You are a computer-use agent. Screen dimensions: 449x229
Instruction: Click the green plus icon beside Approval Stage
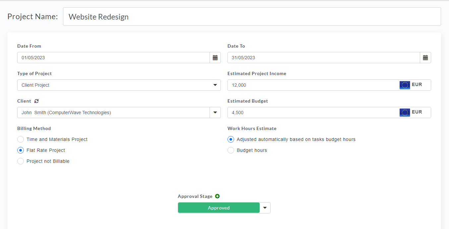217,196
